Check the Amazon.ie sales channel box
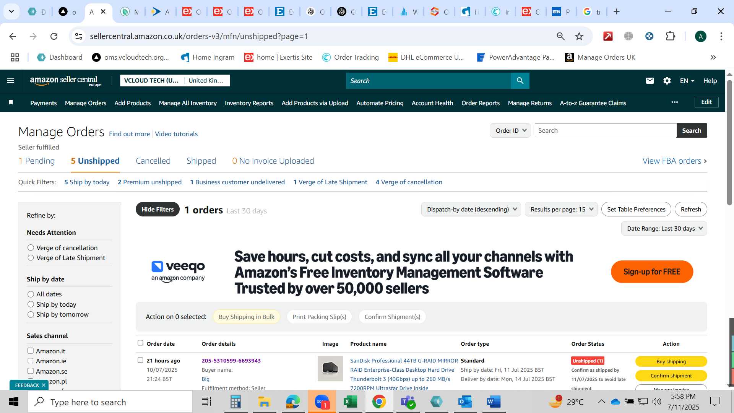The width and height of the screenshot is (734, 413). pos(31,361)
